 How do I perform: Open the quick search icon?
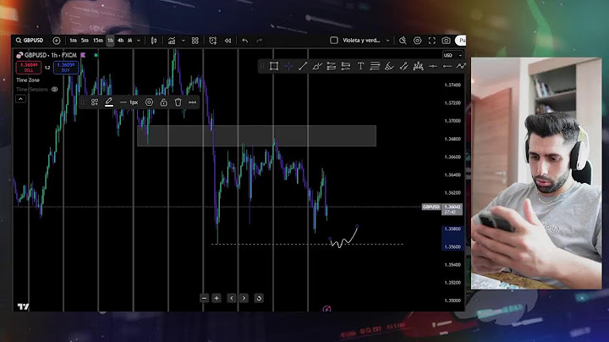[x=403, y=41]
